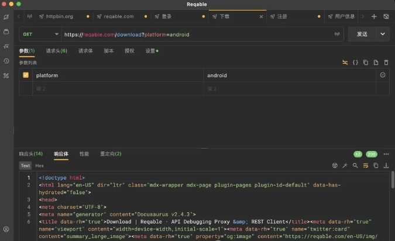Switch response view to Text

pos(25,166)
